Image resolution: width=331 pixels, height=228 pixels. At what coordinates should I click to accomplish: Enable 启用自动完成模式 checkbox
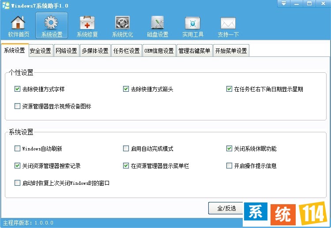[126, 149]
